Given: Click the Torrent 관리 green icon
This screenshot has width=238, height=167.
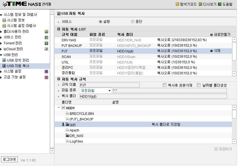Looking at the screenshot, I should 46,43.
